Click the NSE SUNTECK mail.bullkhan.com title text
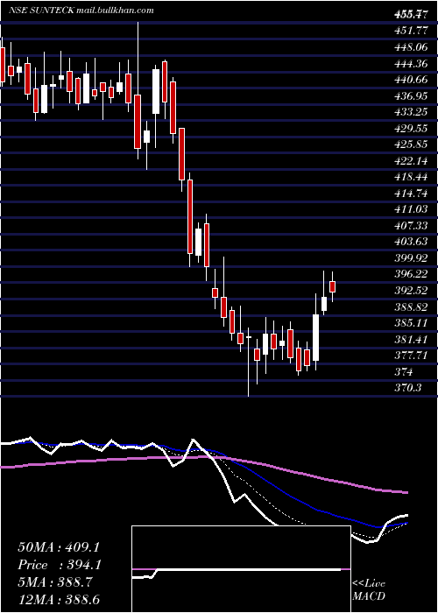 pyautogui.click(x=81, y=11)
